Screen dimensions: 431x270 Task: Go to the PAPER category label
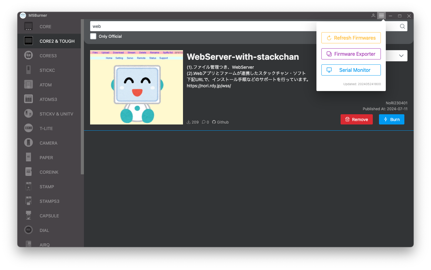[46, 158]
